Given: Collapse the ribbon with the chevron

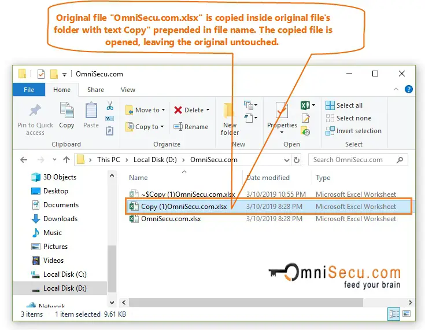Looking at the screenshot, I should pos(396,89).
